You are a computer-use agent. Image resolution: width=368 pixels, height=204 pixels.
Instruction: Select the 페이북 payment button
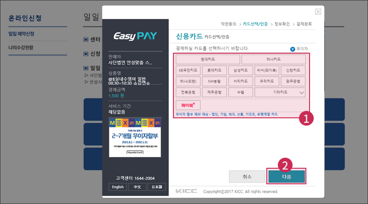click(188, 105)
